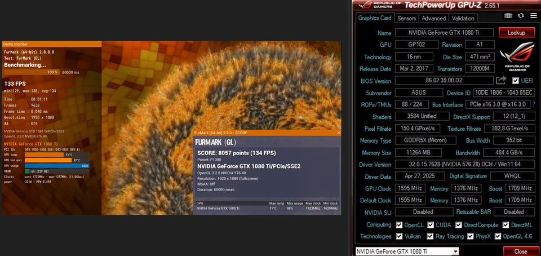Click the Memory Size field 11264 MB
The height and width of the screenshot is (256, 541).
[418, 152]
